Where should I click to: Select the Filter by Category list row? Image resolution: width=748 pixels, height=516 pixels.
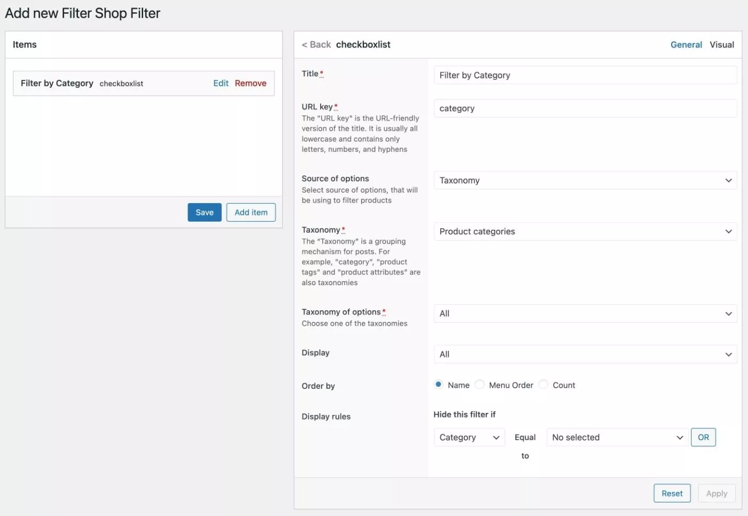pos(144,83)
